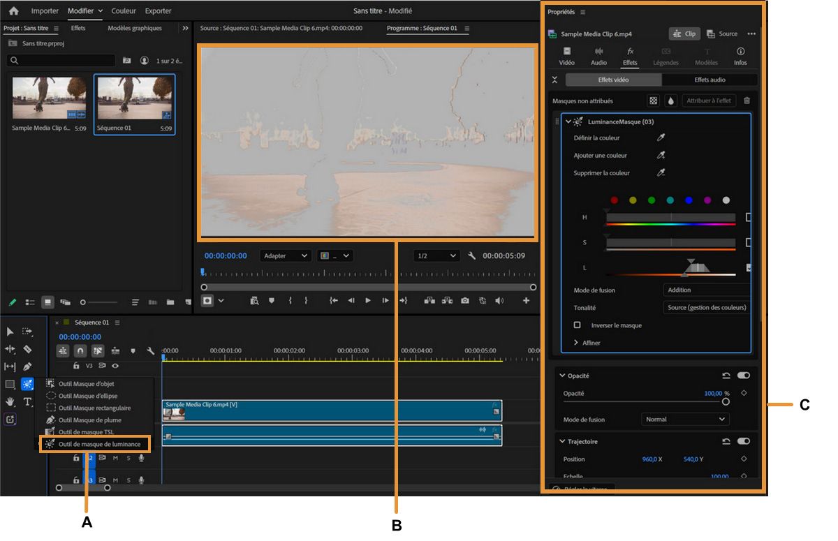
Task: Collapse the LuminanceMasque (03) section
Action: [568, 121]
